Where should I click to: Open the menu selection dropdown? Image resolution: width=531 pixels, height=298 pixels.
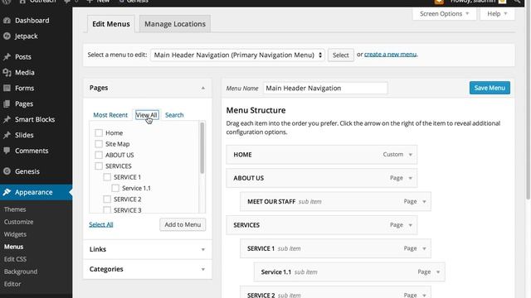coord(237,55)
